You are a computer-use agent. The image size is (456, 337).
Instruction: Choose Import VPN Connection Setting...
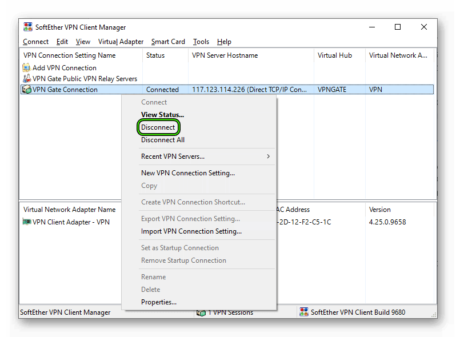click(x=191, y=231)
